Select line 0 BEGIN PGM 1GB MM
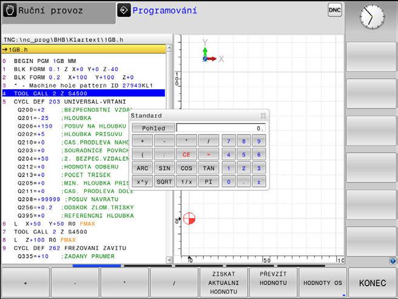 84,61
